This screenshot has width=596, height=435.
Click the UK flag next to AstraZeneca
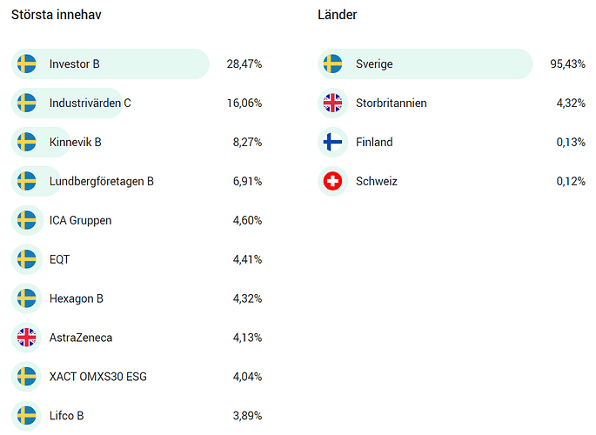pyautogui.click(x=27, y=338)
